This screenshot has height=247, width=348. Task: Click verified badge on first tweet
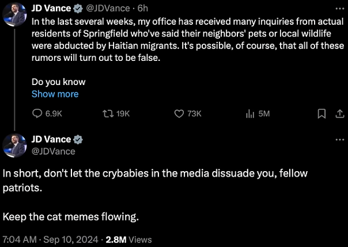[78, 9]
